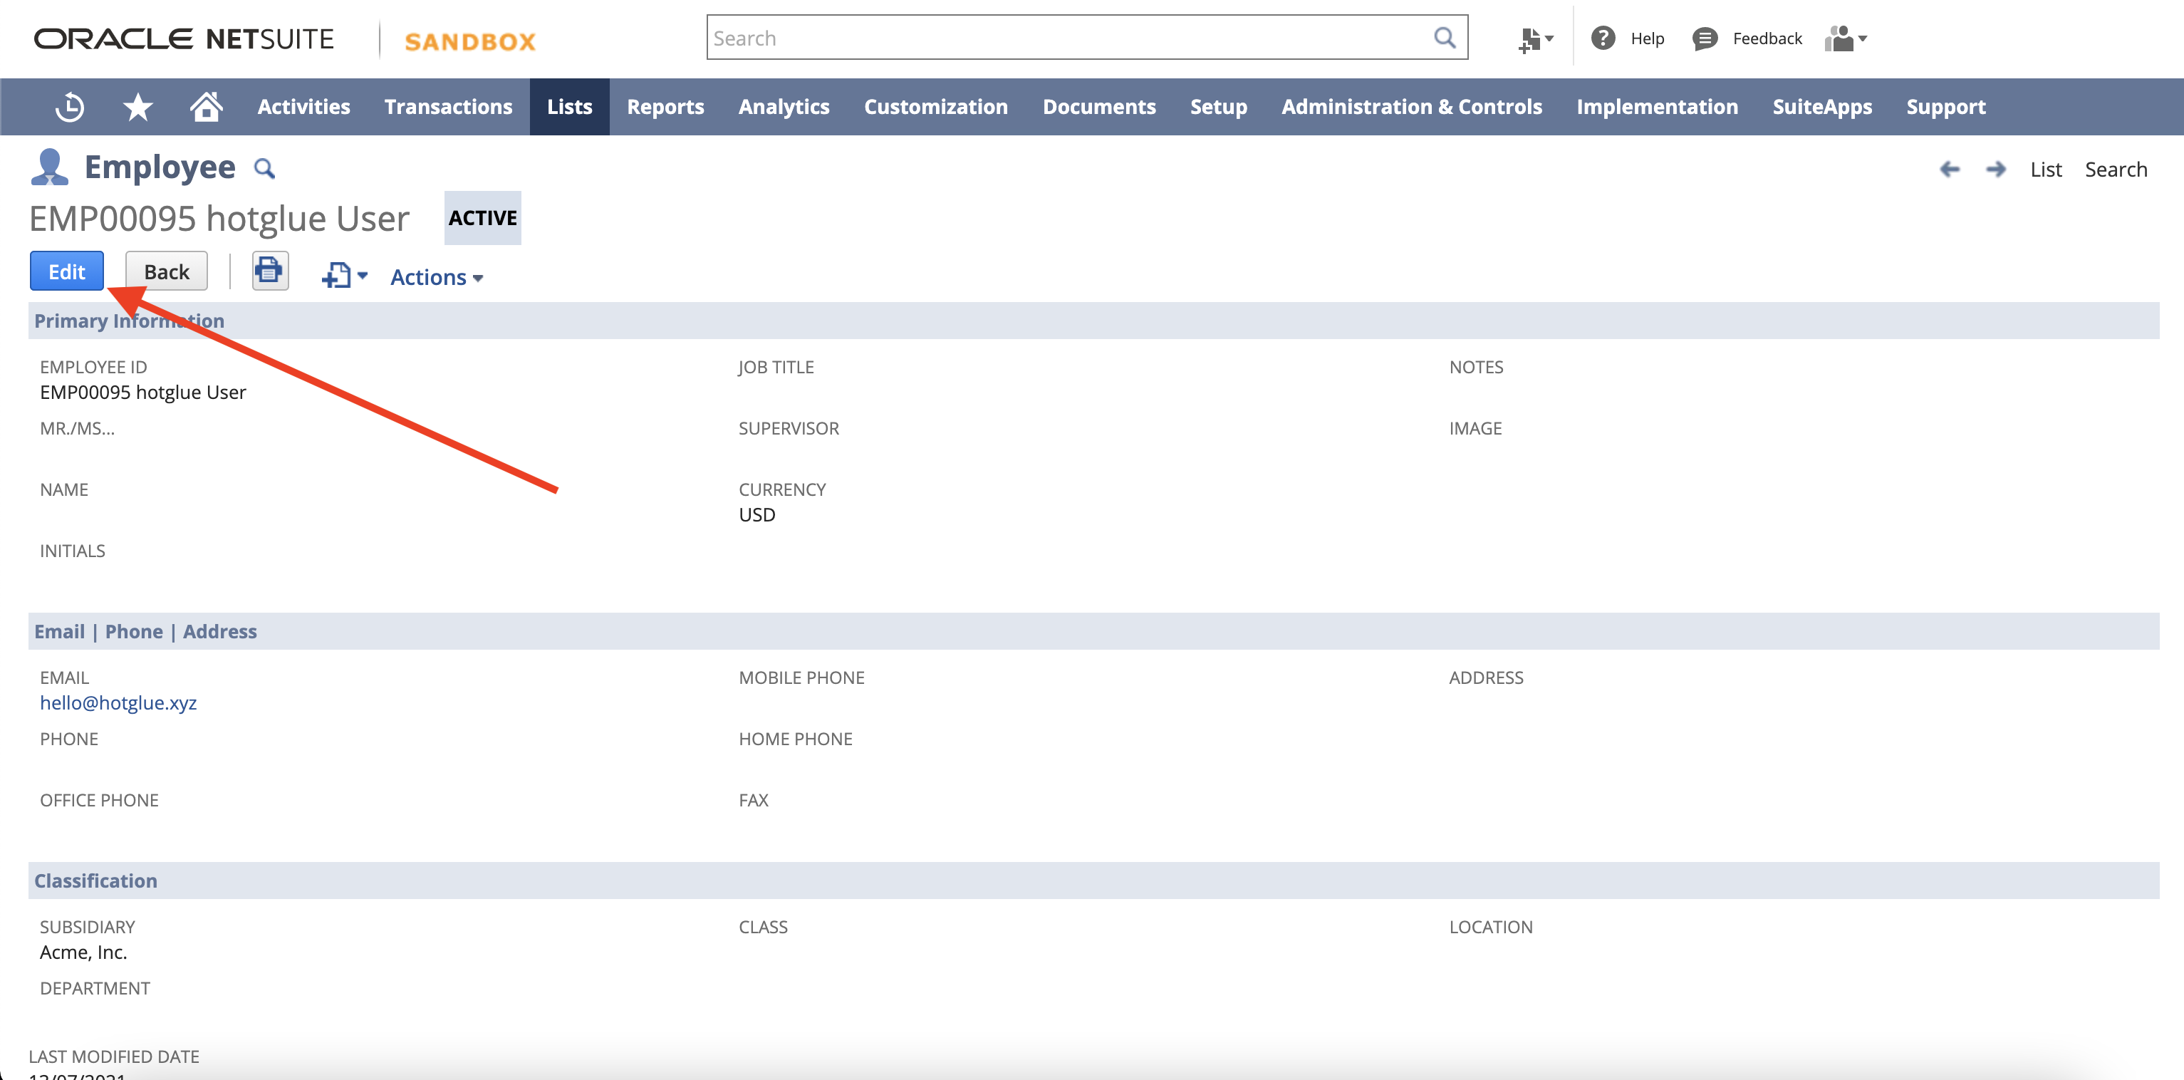Open the Analytics menu
2184x1080 pixels.
784,107
